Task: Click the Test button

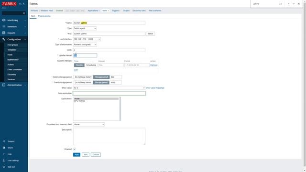Action: [86, 155]
